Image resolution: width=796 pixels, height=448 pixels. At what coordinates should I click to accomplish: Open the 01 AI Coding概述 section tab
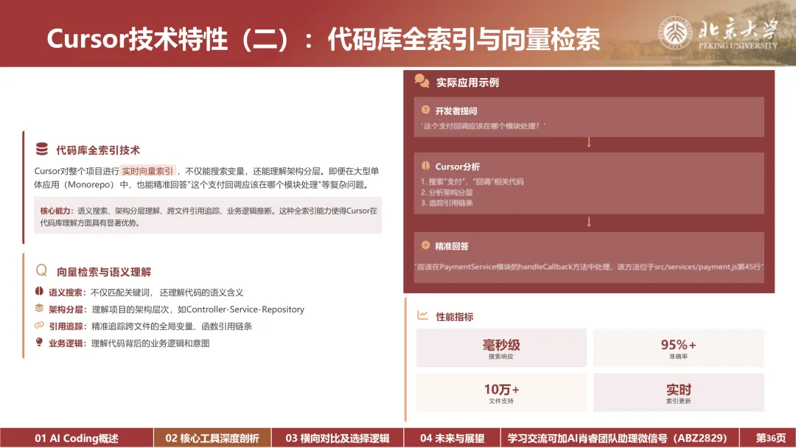[x=77, y=438]
